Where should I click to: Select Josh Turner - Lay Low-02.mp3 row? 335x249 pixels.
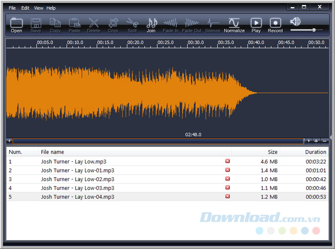tap(77, 179)
